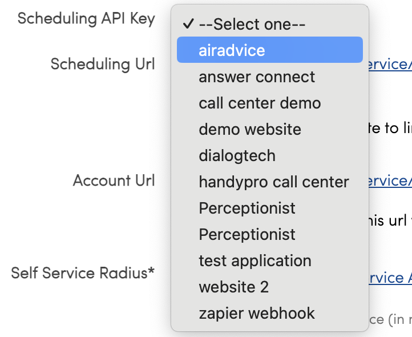
Task: Select the second Perceptionist option
Action: click(247, 235)
